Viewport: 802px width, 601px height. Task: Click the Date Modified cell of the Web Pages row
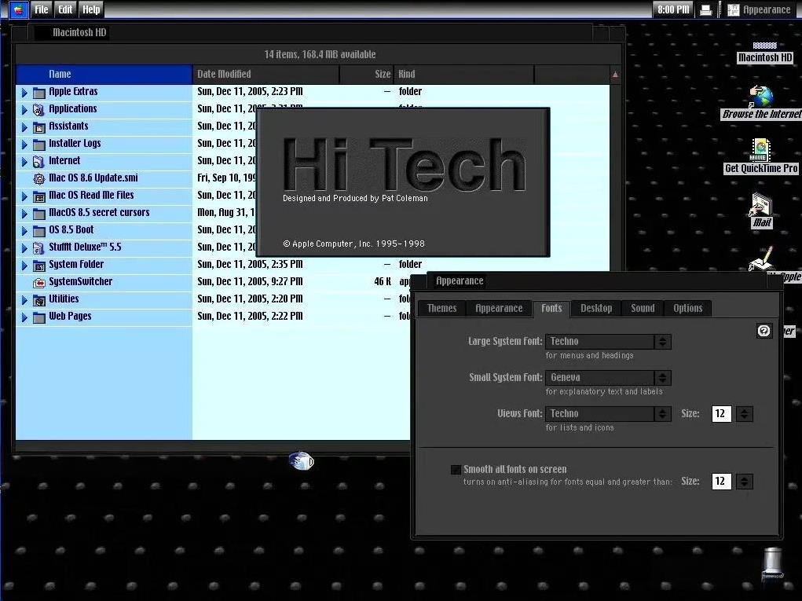point(250,316)
